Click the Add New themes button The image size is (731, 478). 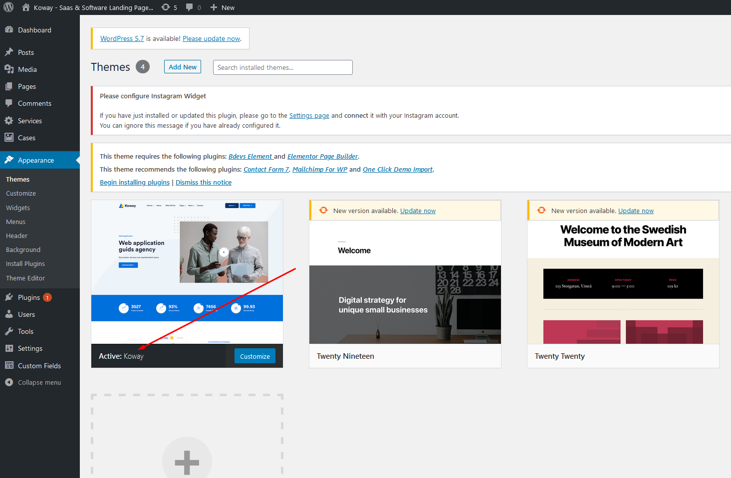183,67
